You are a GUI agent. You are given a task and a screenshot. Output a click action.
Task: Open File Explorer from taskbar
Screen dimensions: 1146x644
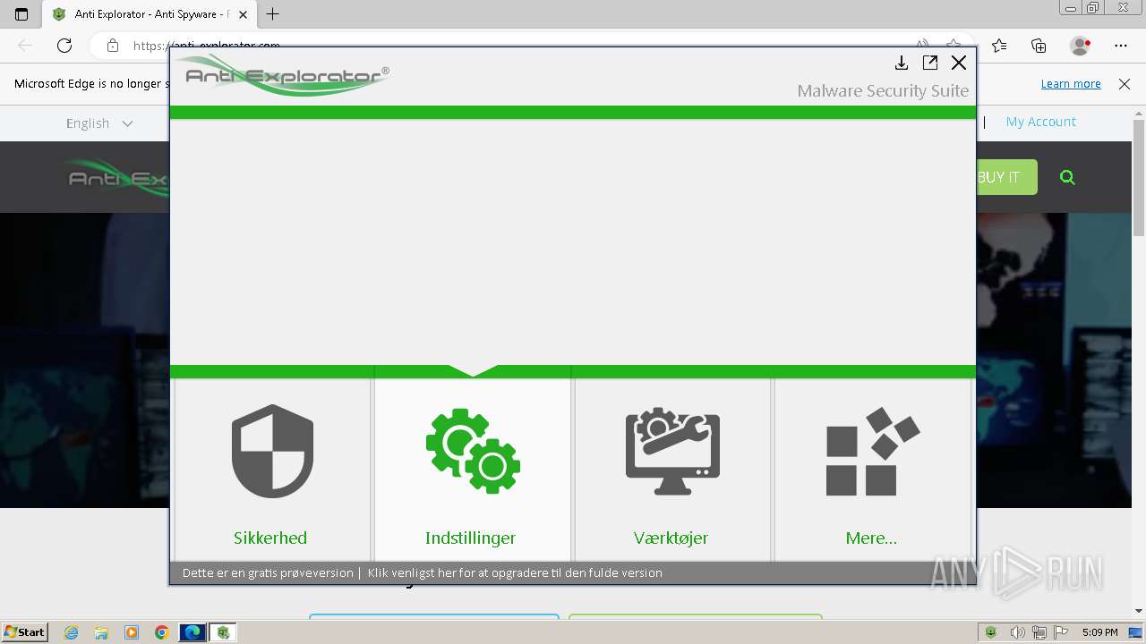pyautogui.click(x=101, y=632)
